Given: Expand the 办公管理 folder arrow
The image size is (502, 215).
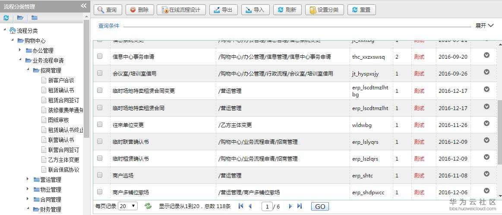Looking at the screenshot, I should (20, 50).
